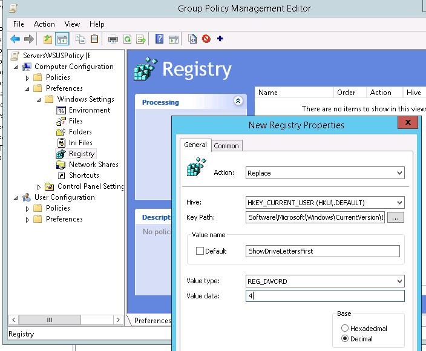Click the gray Forward arrow toolbar icon
426x351 pixels.
pyautogui.click(x=29, y=39)
